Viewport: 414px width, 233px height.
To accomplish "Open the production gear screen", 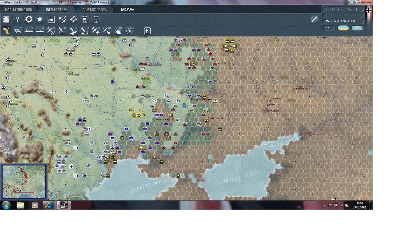I will [29, 19].
